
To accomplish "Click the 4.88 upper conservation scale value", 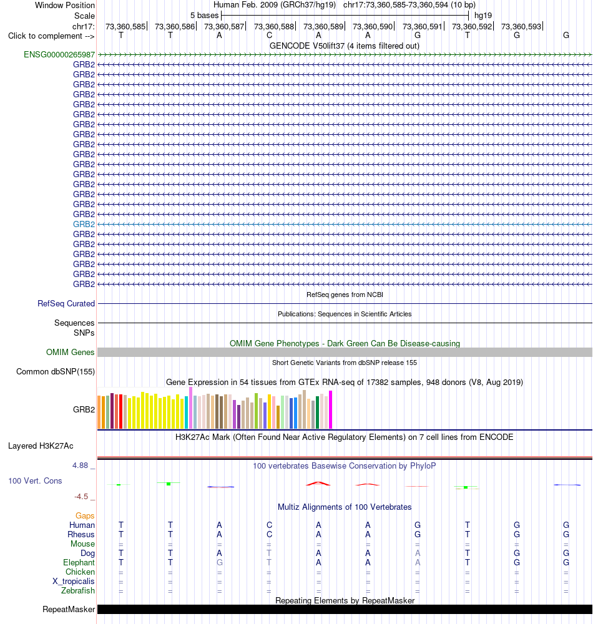I will 80,466.
